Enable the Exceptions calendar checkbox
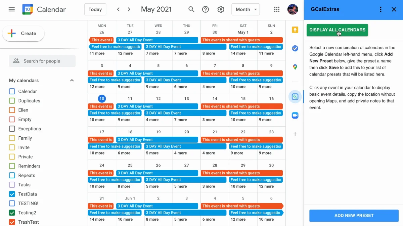The height and width of the screenshot is (226, 403). pyautogui.click(x=12, y=129)
